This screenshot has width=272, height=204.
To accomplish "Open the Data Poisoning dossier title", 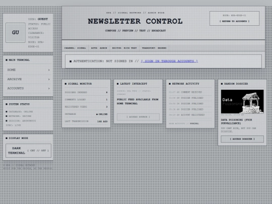I will (236, 121).
